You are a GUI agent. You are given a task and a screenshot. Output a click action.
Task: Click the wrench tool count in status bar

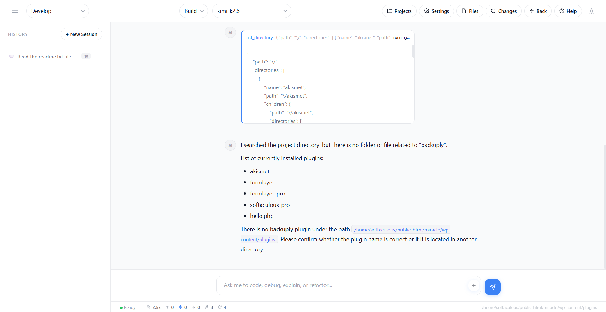pos(209,307)
